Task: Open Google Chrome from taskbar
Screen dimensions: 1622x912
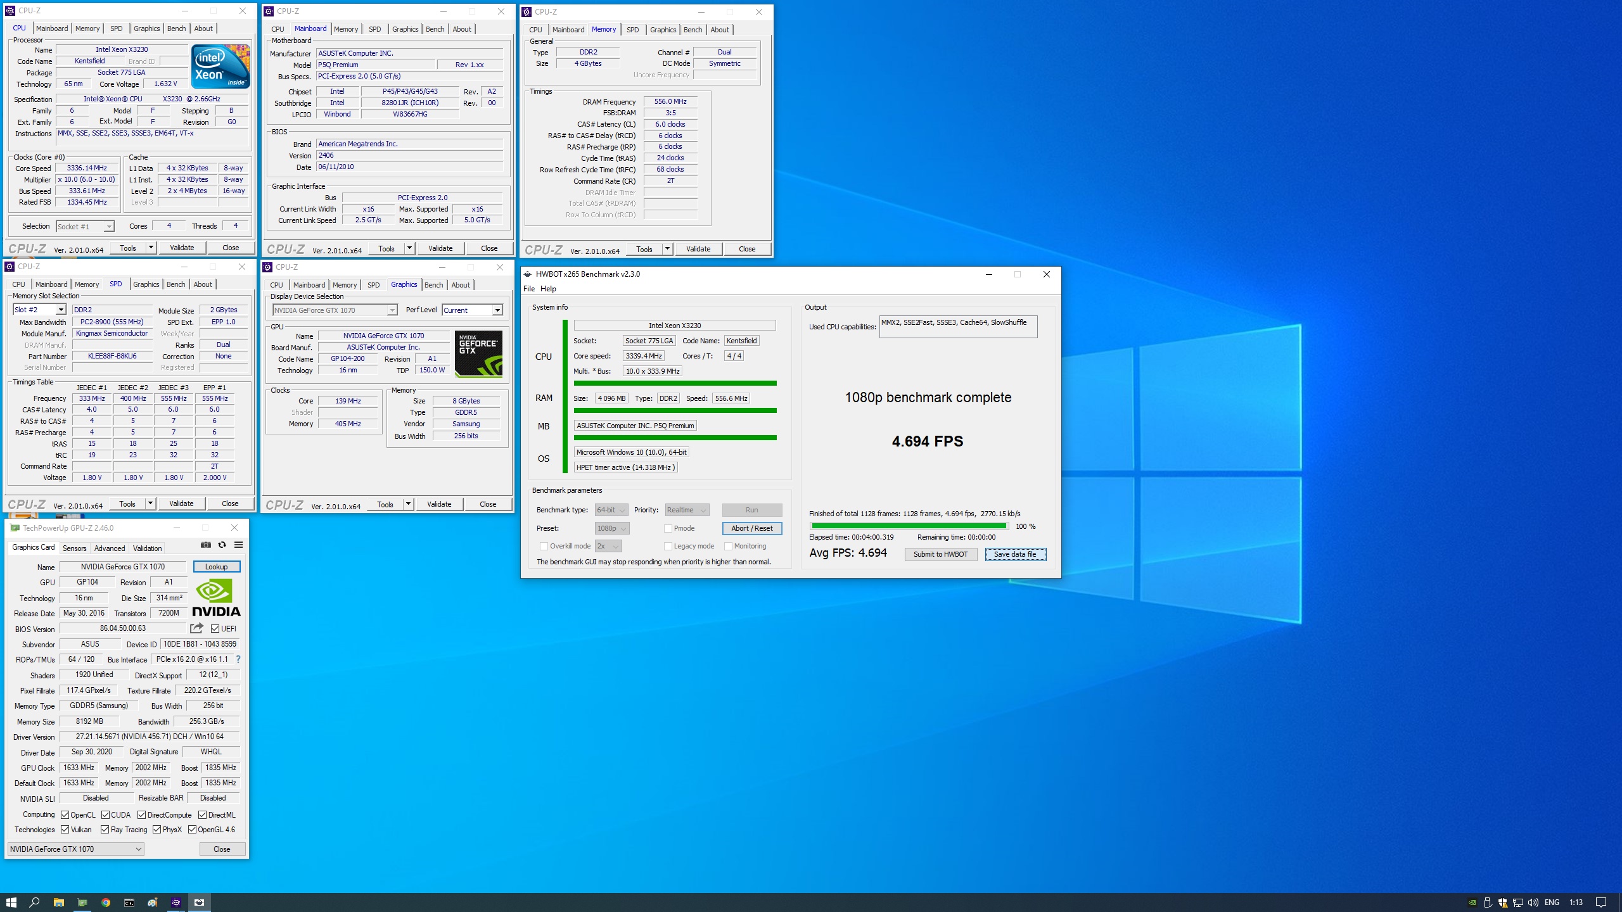Action: 106,902
